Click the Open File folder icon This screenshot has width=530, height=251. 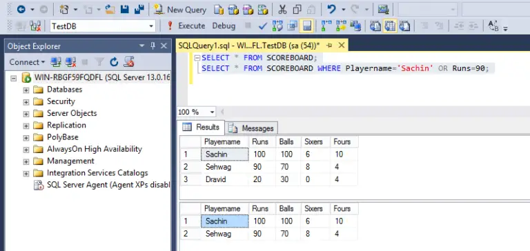110,10
